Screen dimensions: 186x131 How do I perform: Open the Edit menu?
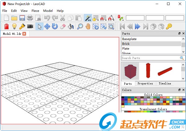[x=14, y=11]
